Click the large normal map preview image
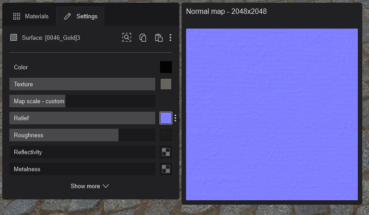Screen dimensions: 369x215 (x=271, y=114)
